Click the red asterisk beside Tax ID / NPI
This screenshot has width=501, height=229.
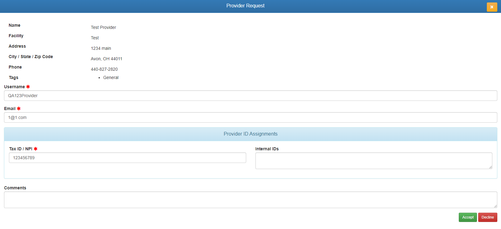tap(35, 149)
